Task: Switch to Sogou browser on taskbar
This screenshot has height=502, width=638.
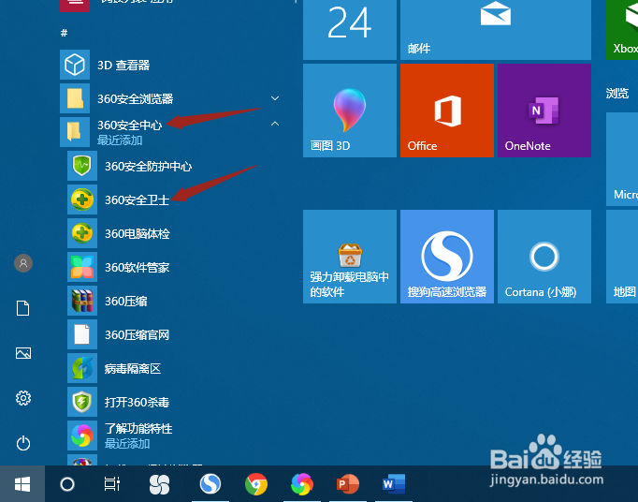Action: (210, 484)
